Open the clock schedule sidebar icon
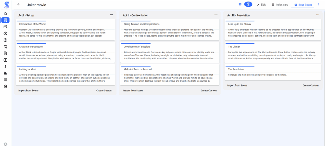This screenshot has height=146, width=325. click(5, 40)
